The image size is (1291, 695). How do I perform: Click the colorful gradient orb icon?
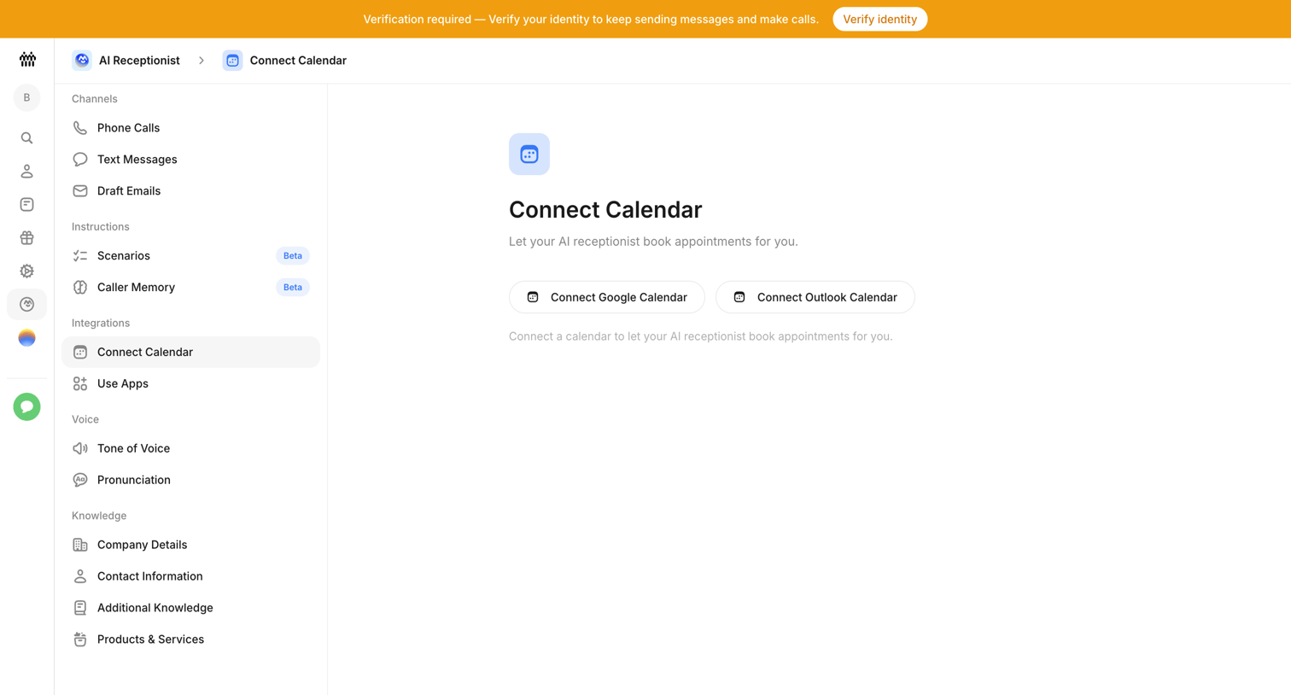click(27, 338)
